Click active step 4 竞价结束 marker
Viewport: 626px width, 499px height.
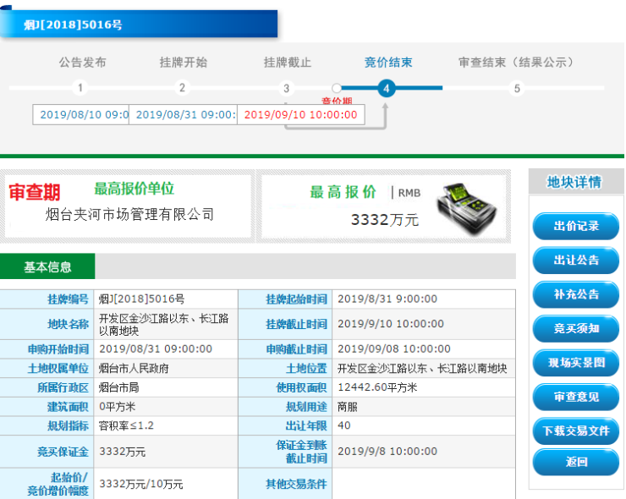coord(386,88)
